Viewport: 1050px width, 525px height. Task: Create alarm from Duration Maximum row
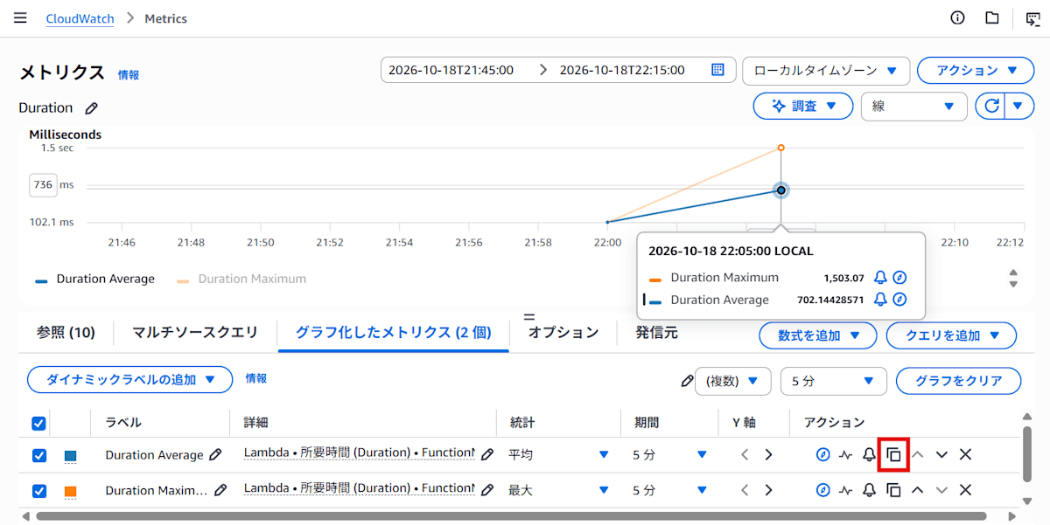869,490
